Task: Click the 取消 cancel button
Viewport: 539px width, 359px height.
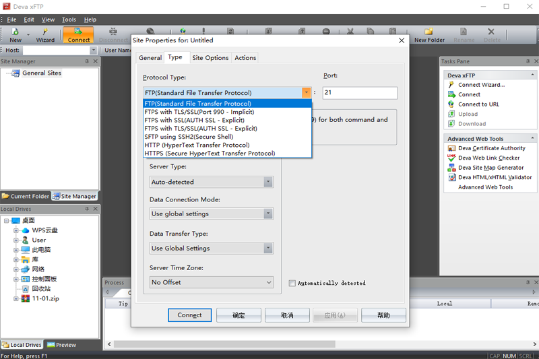Action: point(287,315)
